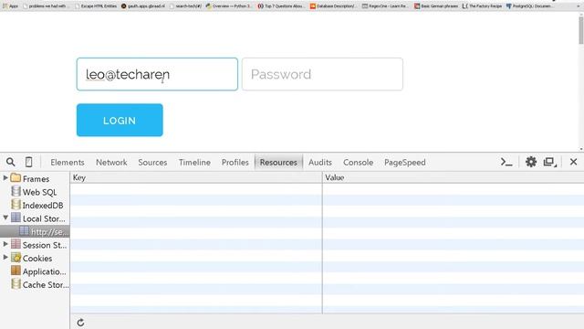Select Cookies in sidebar
This screenshot has height=329, width=584.
click(32, 258)
